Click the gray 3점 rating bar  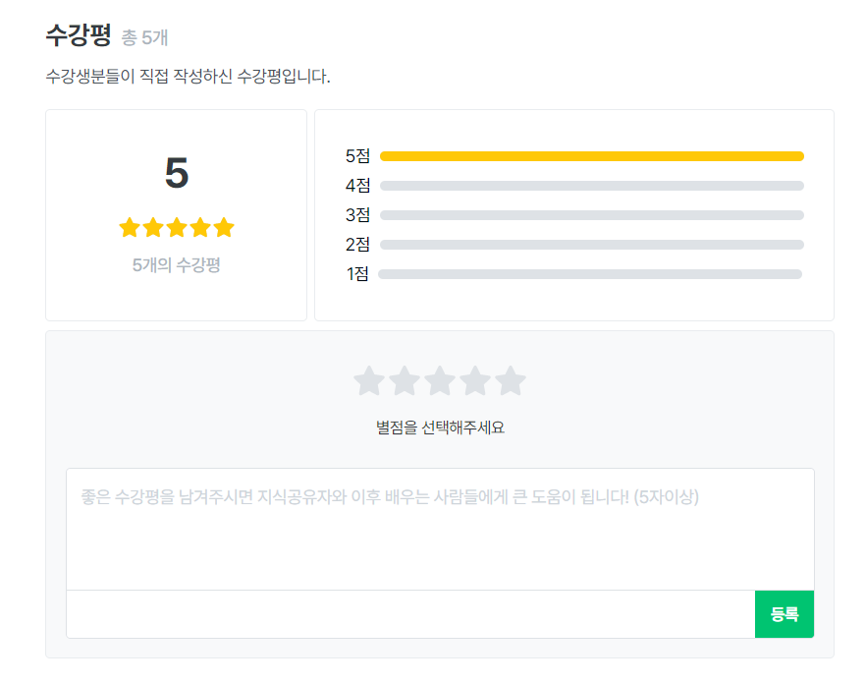point(591,215)
